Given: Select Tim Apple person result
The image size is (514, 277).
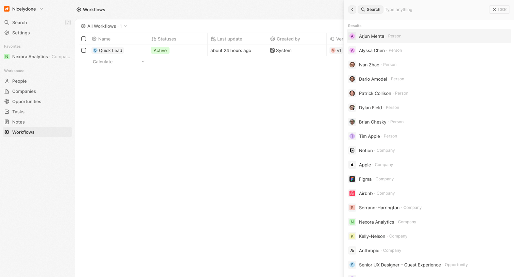Looking at the screenshot, I should [x=429, y=136].
